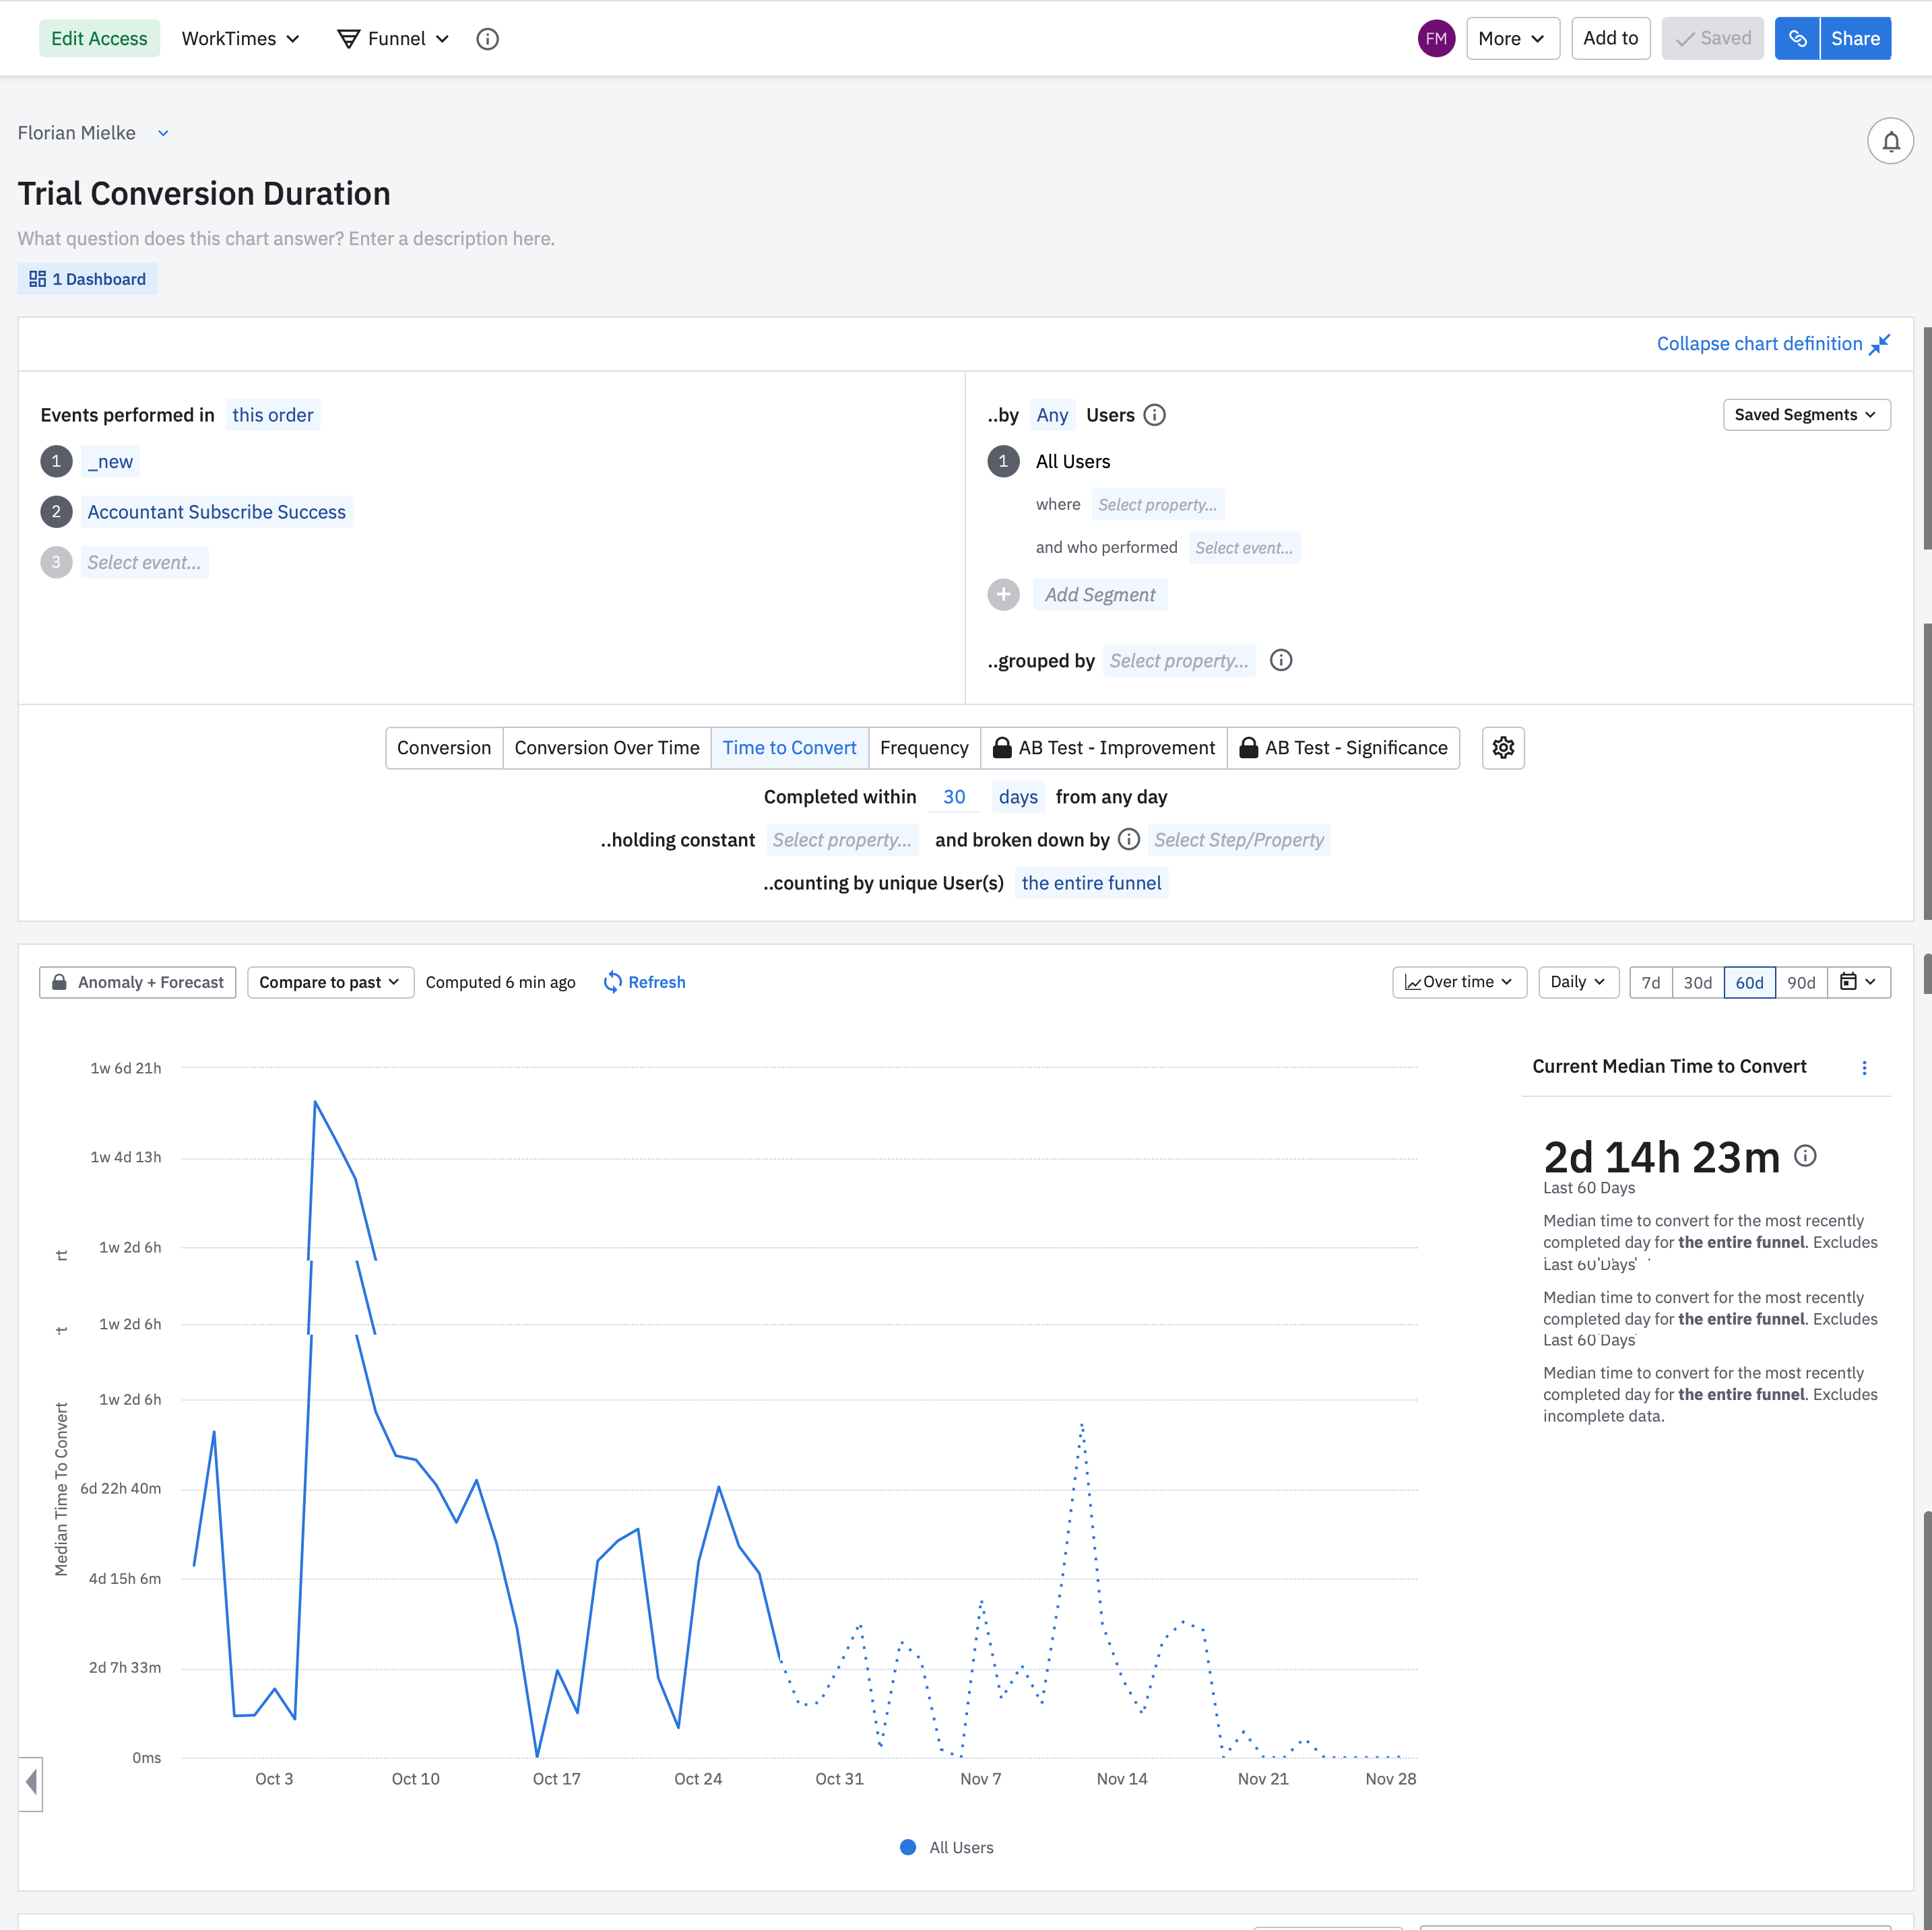Open the Daily interval dropdown
Screen dimensions: 1932x1930
1577,981
